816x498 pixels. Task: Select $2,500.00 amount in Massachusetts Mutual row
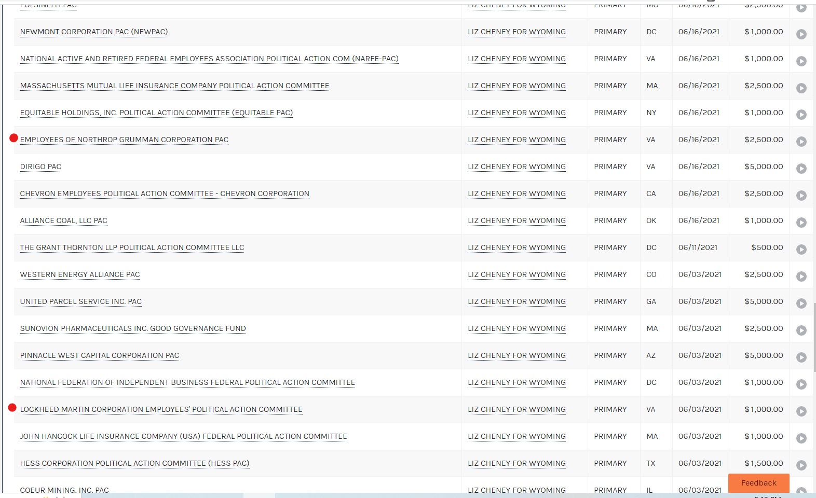764,86
